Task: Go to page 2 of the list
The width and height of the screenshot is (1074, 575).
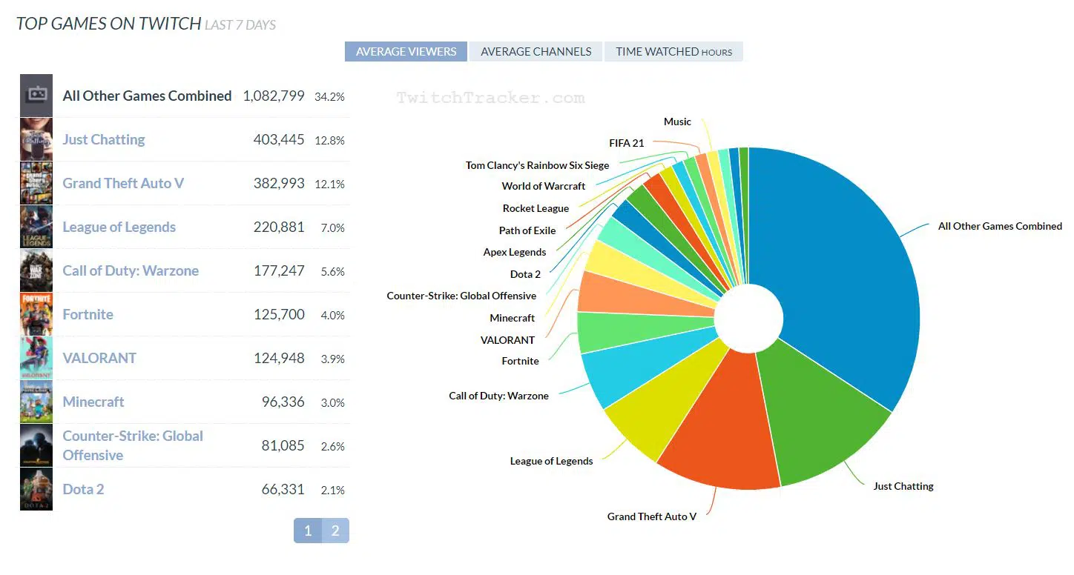Action: (x=335, y=531)
